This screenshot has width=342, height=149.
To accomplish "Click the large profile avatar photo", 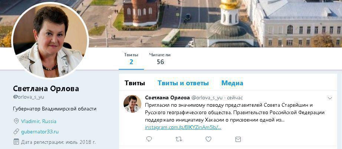I will click(x=50, y=40).
